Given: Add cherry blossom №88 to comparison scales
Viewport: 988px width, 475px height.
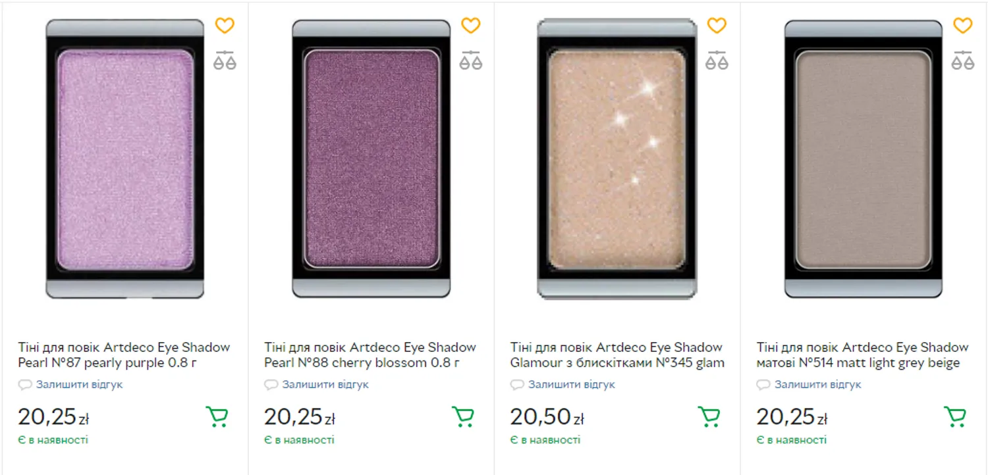Looking at the screenshot, I should 470,61.
